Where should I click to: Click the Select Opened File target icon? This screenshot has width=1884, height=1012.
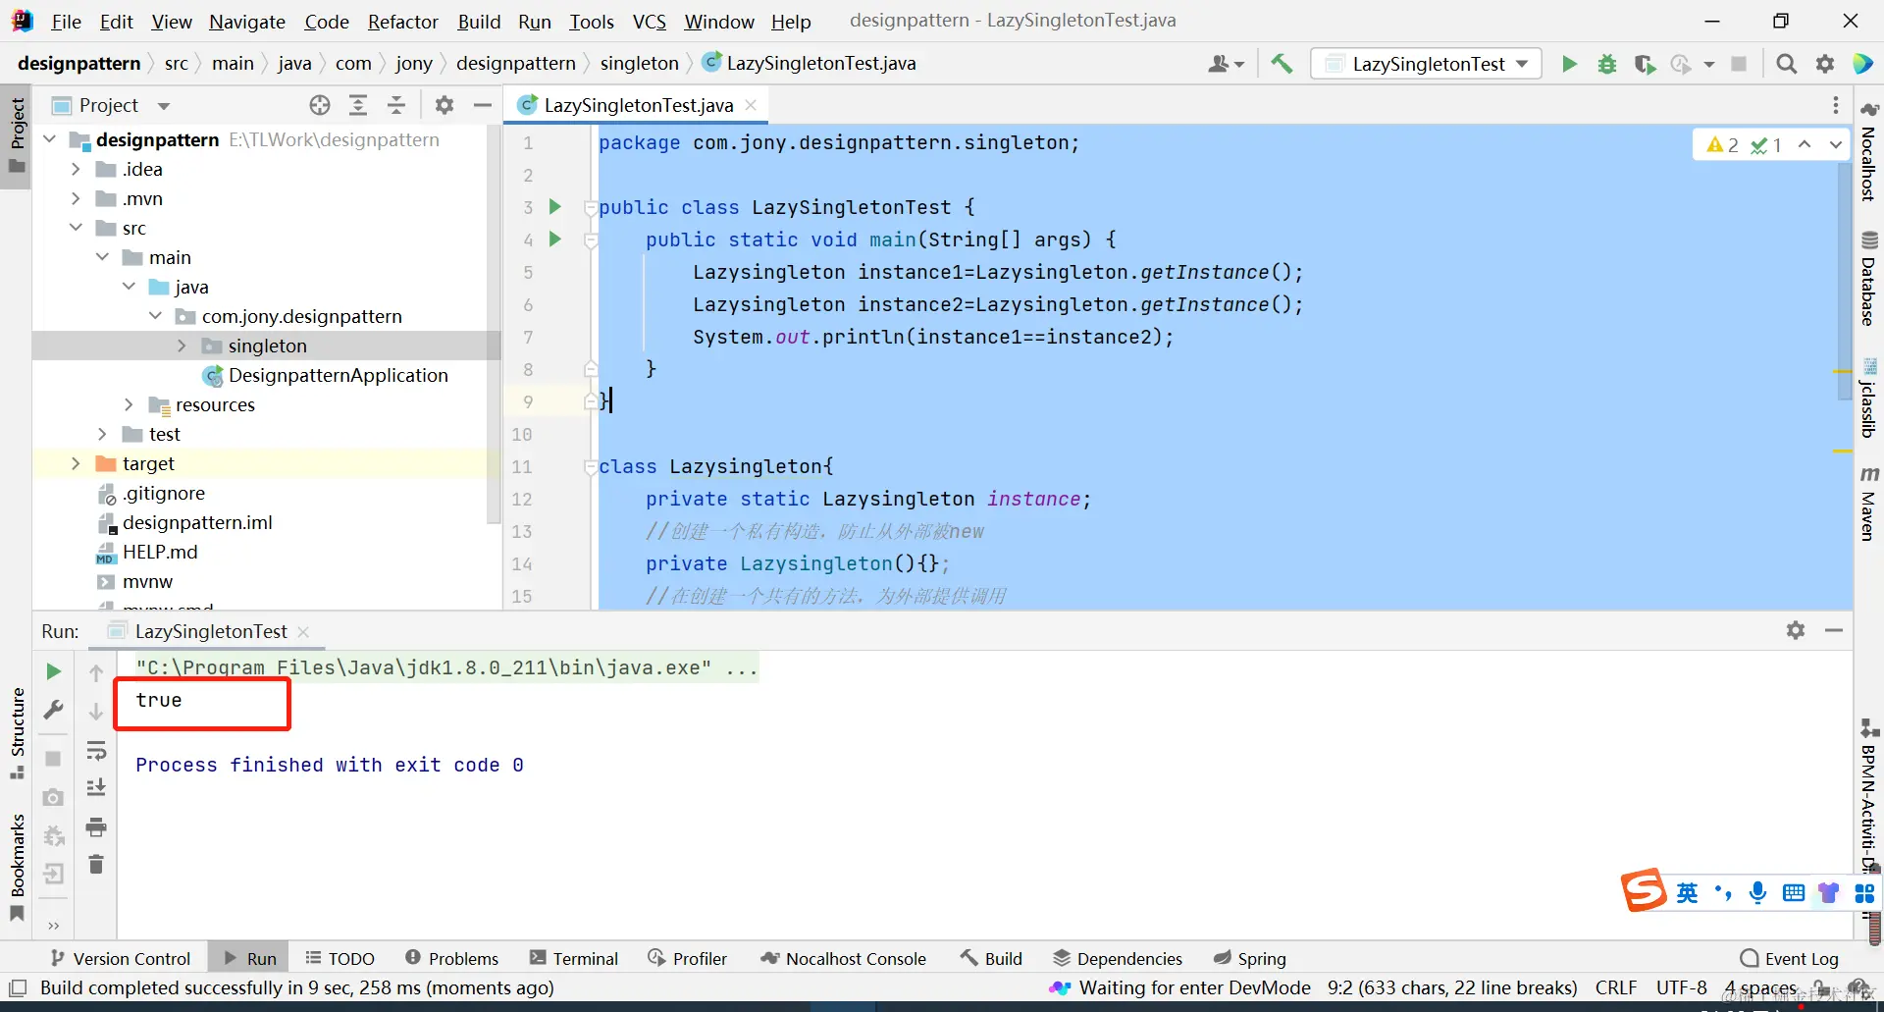click(x=320, y=105)
